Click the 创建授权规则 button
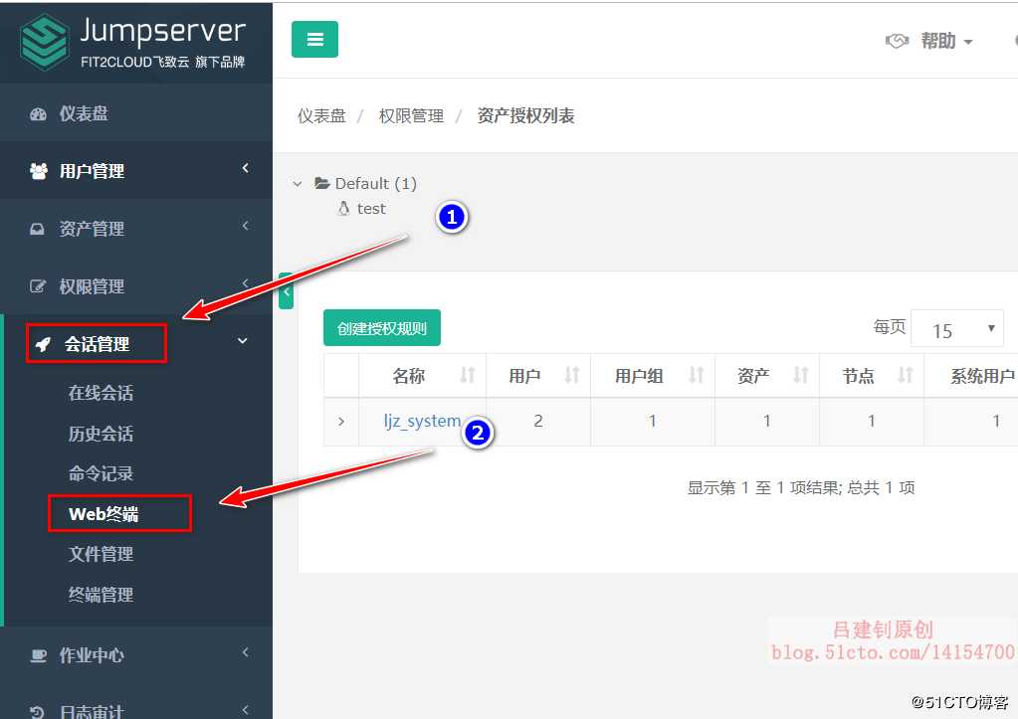 click(382, 328)
